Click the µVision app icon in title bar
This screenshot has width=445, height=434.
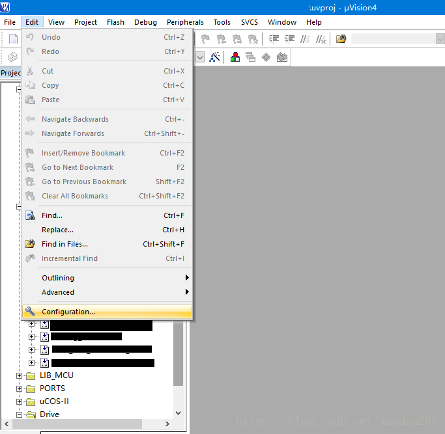tap(5, 7)
